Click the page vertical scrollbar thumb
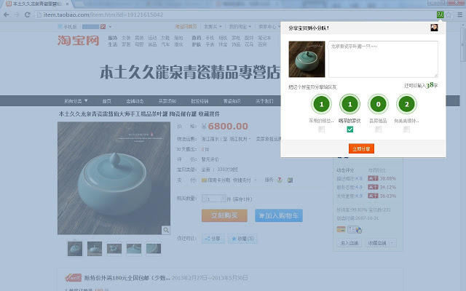This screenshot has width=466, height=291. pos(463,44)
